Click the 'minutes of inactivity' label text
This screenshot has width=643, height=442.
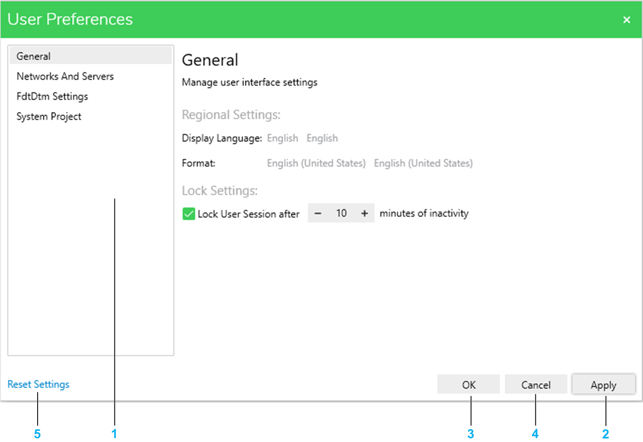point(424,213)
